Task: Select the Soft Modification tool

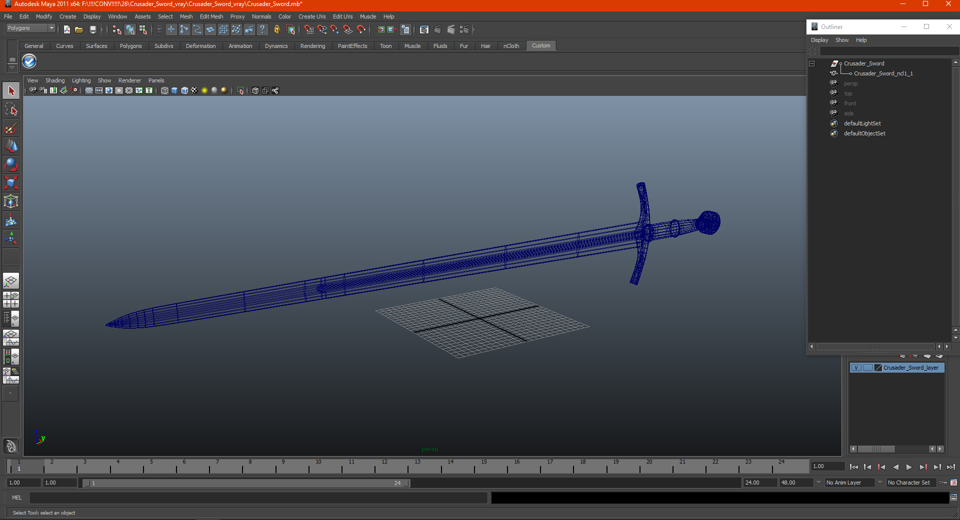Action: tap(11, 220)
